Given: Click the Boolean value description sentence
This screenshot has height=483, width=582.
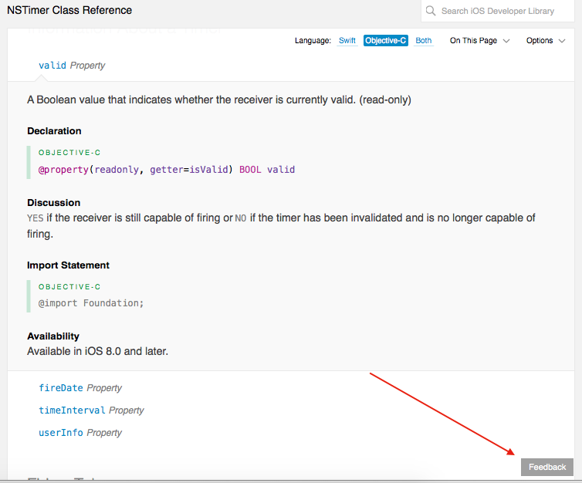Looking at the screenshot, I should [219, 100].
